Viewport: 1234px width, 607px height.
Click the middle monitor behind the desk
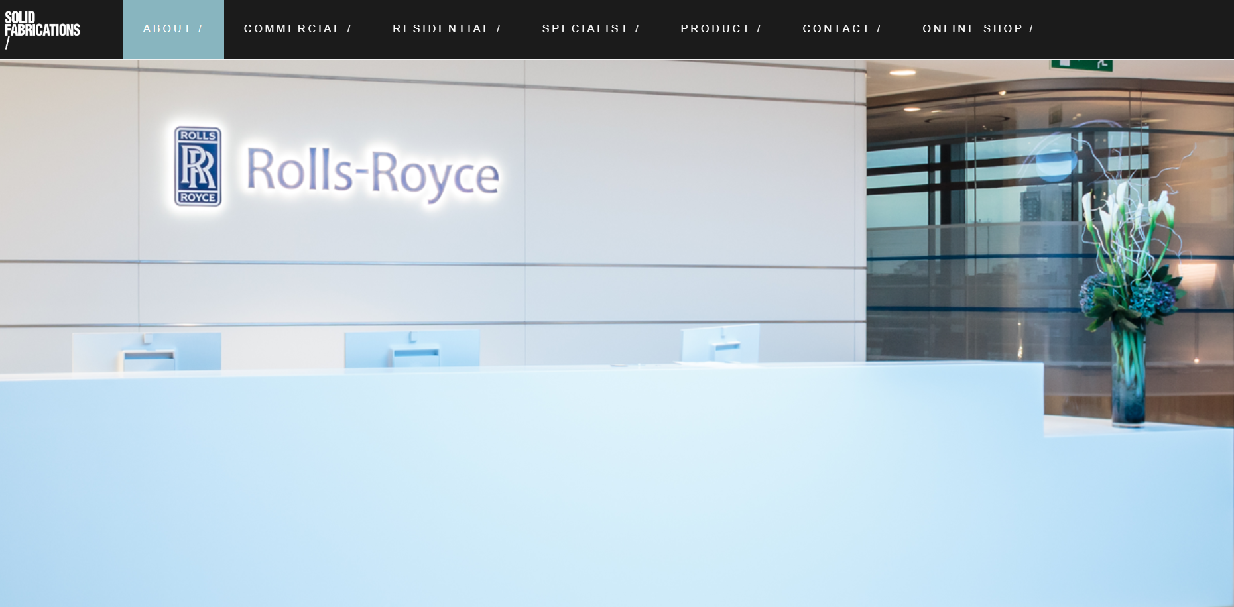pos(412,349)
